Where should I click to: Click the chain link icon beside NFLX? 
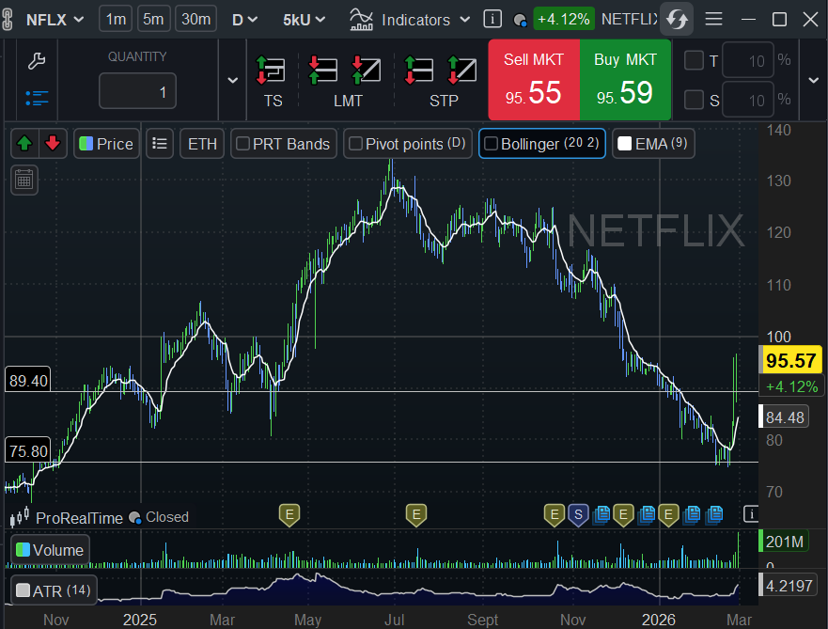[8, 19]
